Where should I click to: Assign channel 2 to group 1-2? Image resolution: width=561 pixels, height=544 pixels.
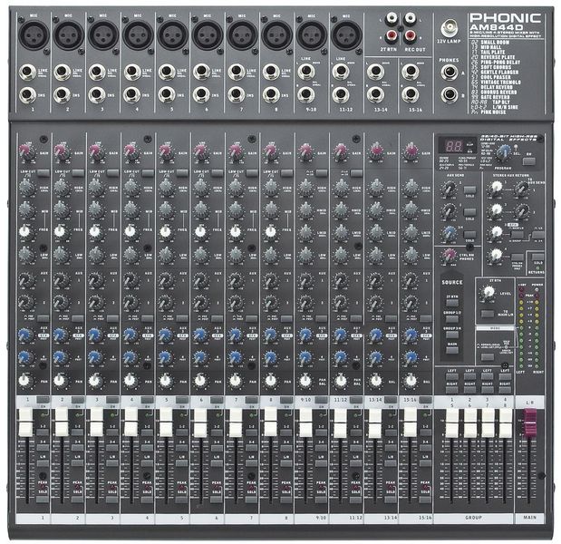(78, 433)
